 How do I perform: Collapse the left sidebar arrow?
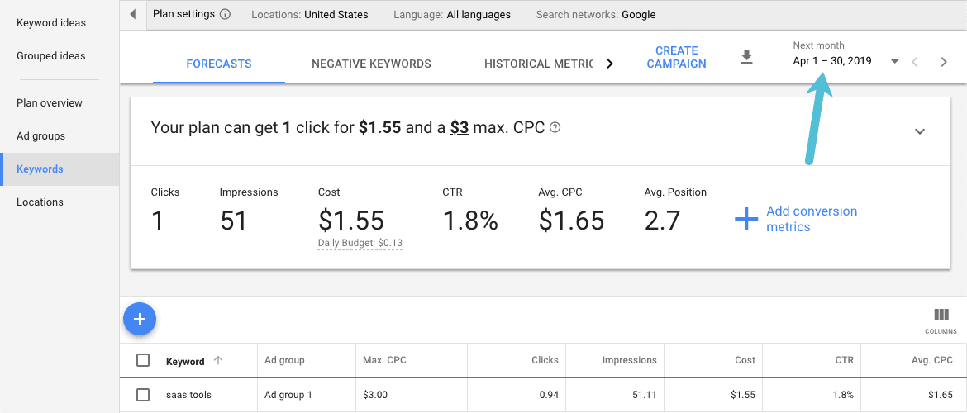point(133,15)
